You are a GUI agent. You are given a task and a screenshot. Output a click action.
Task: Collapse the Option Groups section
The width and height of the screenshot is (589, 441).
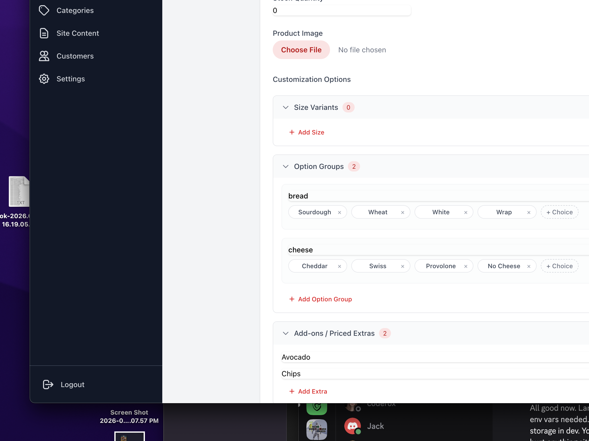pyautogui.click(x=285, y=167)
